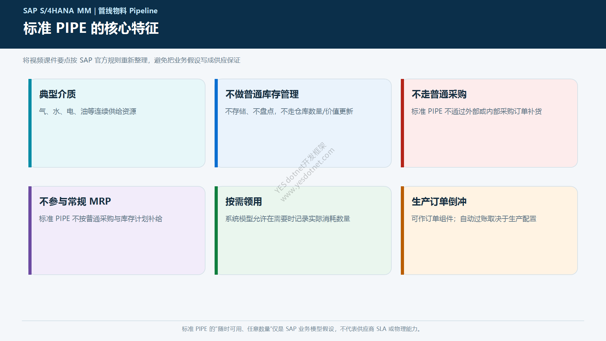
Task: Select the text '系统模型允许在需要时记录实际消耗数量'
Action: click(288, 219)
